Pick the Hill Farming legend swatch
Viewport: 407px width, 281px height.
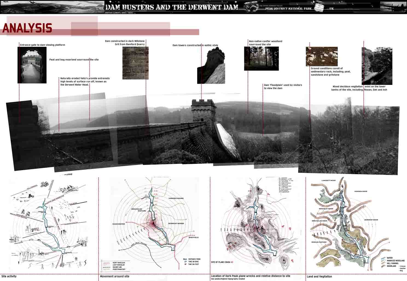pos(383,263)
